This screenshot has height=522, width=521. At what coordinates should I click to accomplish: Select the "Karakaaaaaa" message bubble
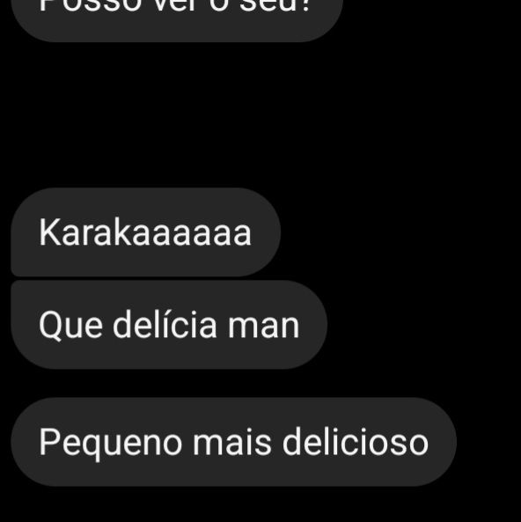point(145,232)
